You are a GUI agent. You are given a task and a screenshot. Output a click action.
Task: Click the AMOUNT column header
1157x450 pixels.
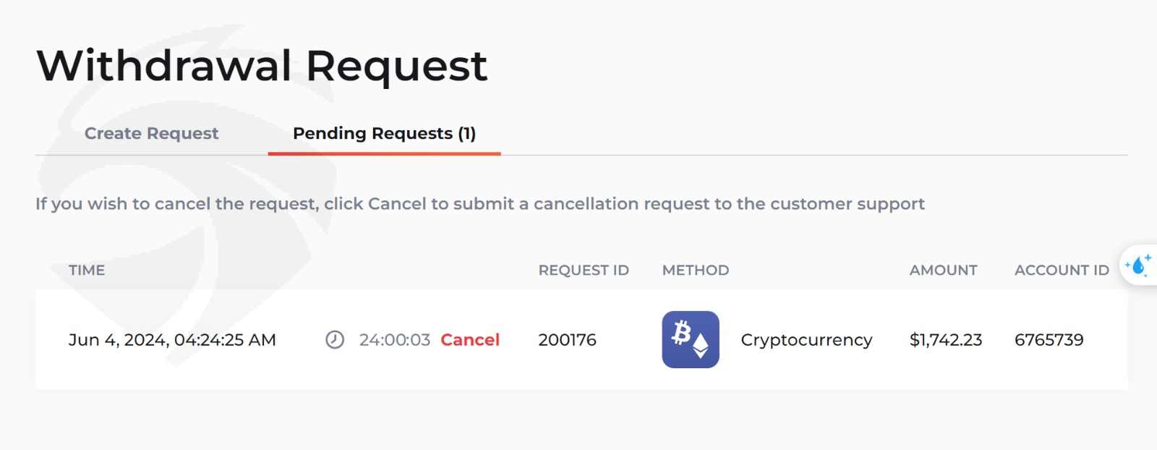tap(943, 270)
